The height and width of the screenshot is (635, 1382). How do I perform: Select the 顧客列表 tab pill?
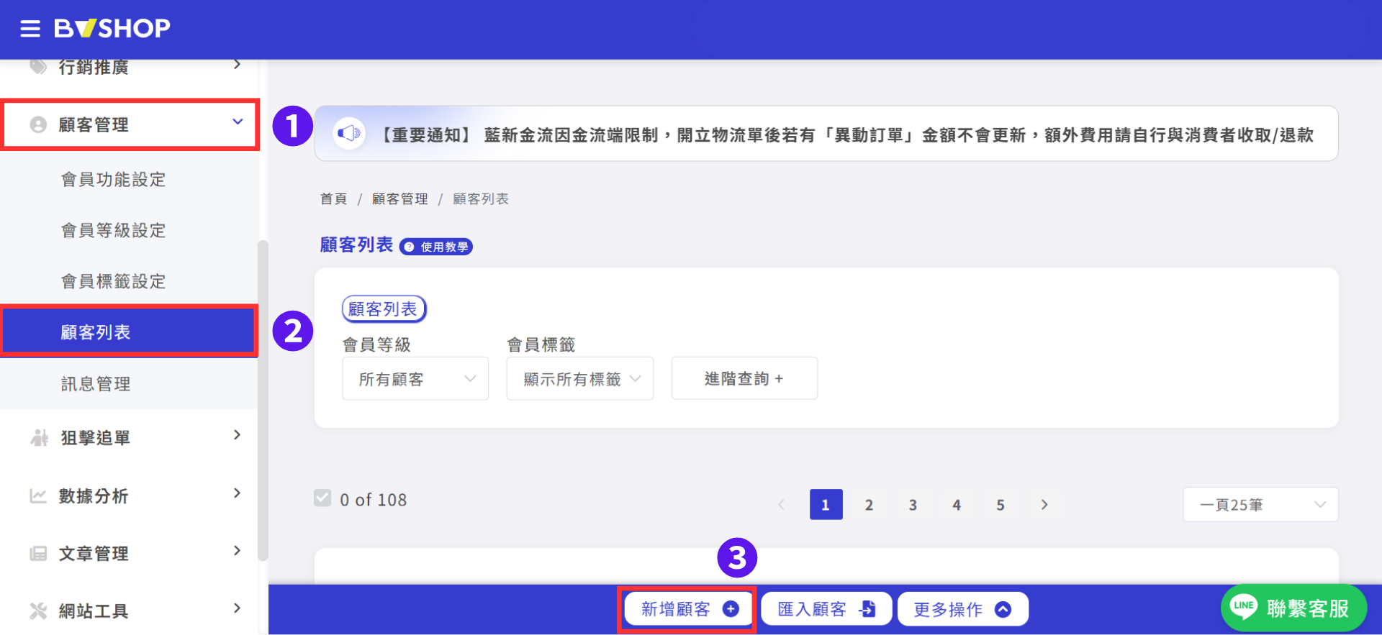click(x=384, y=309)
